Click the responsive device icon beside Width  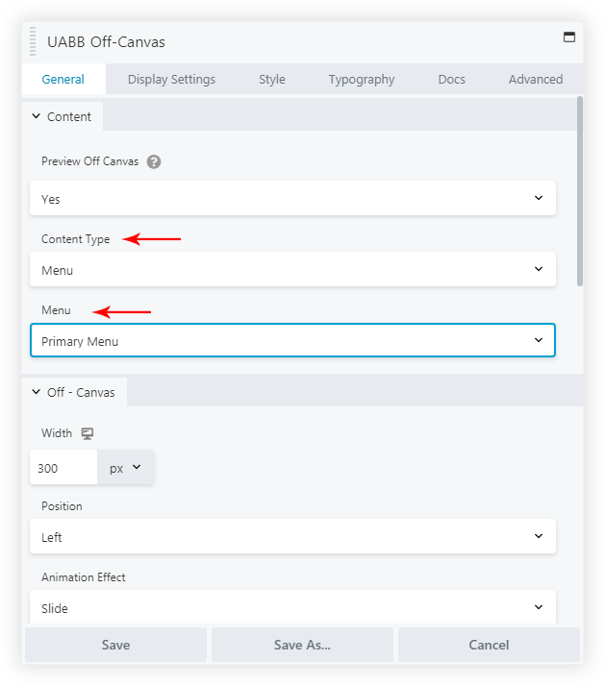[x=88, y=433]
